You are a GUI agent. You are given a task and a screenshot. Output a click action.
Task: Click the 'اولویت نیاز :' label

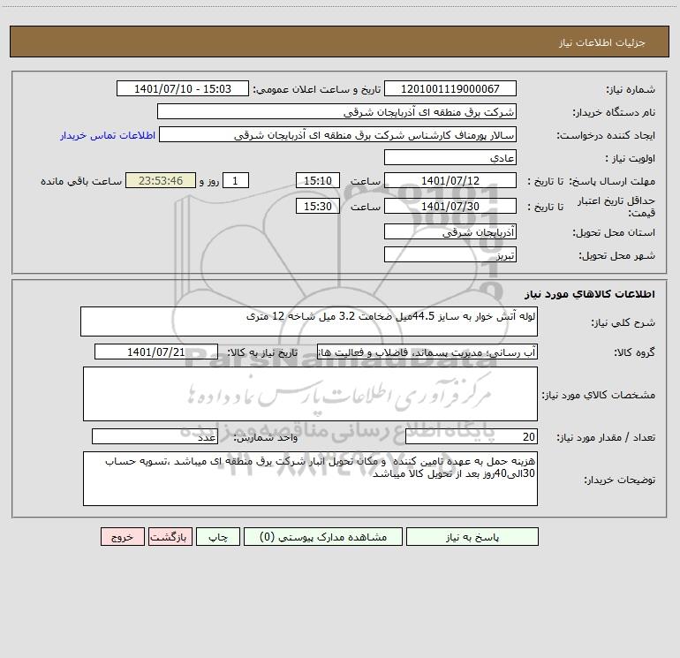(631, 159)
